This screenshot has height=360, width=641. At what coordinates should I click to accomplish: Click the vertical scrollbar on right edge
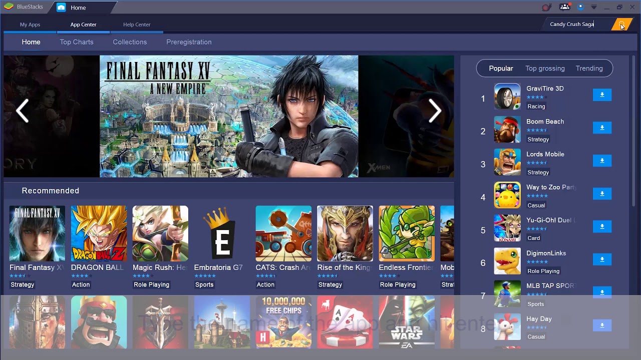click(633, 130)
